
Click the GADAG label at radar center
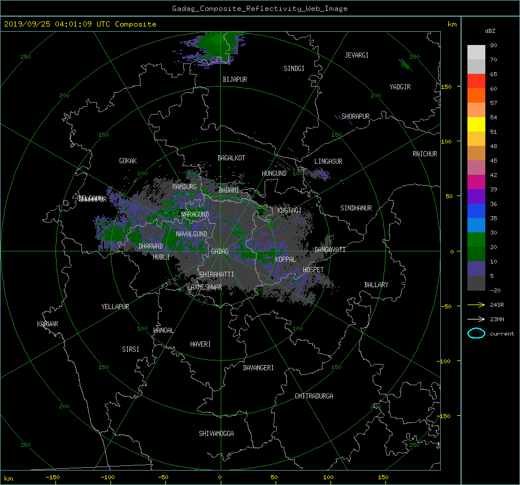pos(220,251)
